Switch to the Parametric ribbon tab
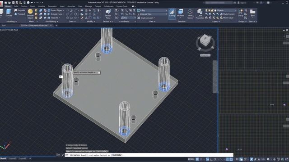The image size is (289, 162). pyautogui.click(x=52, y=6)
